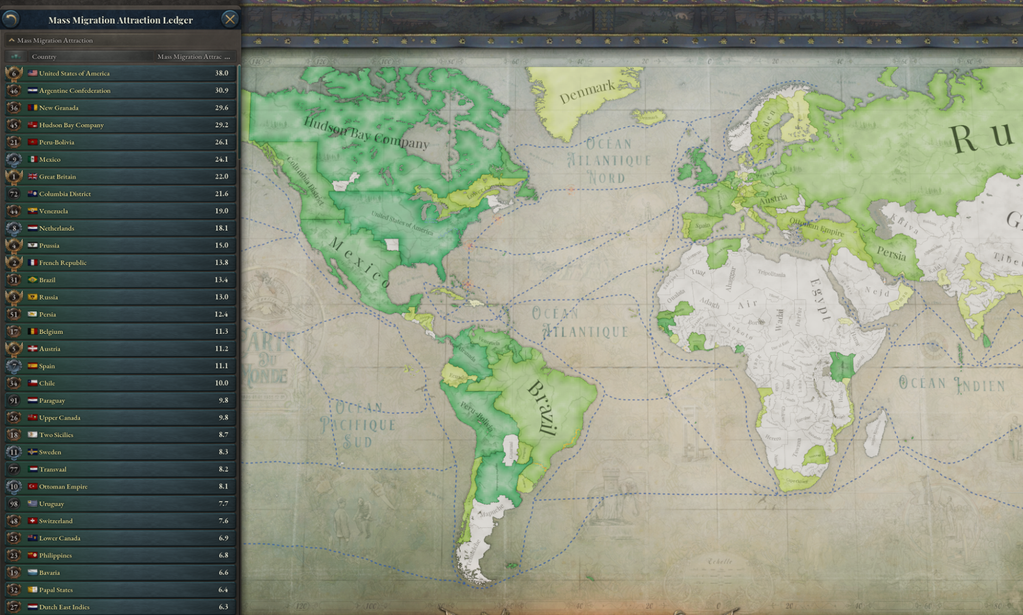Screen dimensions: 1023x615
Task: Close the Mass Migration Attraction Ledger
Action: click(x=230, y=19)
